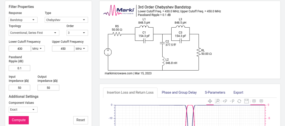Screen dimensions: 285x126
Task: Click the C1 154.3 pF capacitor label
Action: pyautogui.click(x=144, y=34)
